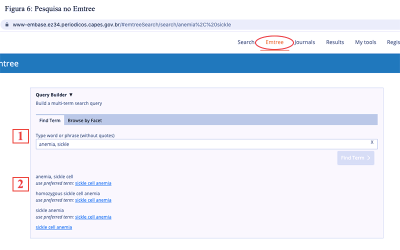The height and width of the screenshot is (250, 400).
Task: Open the Journals navigation item
Action: click(x=305, y=42)
